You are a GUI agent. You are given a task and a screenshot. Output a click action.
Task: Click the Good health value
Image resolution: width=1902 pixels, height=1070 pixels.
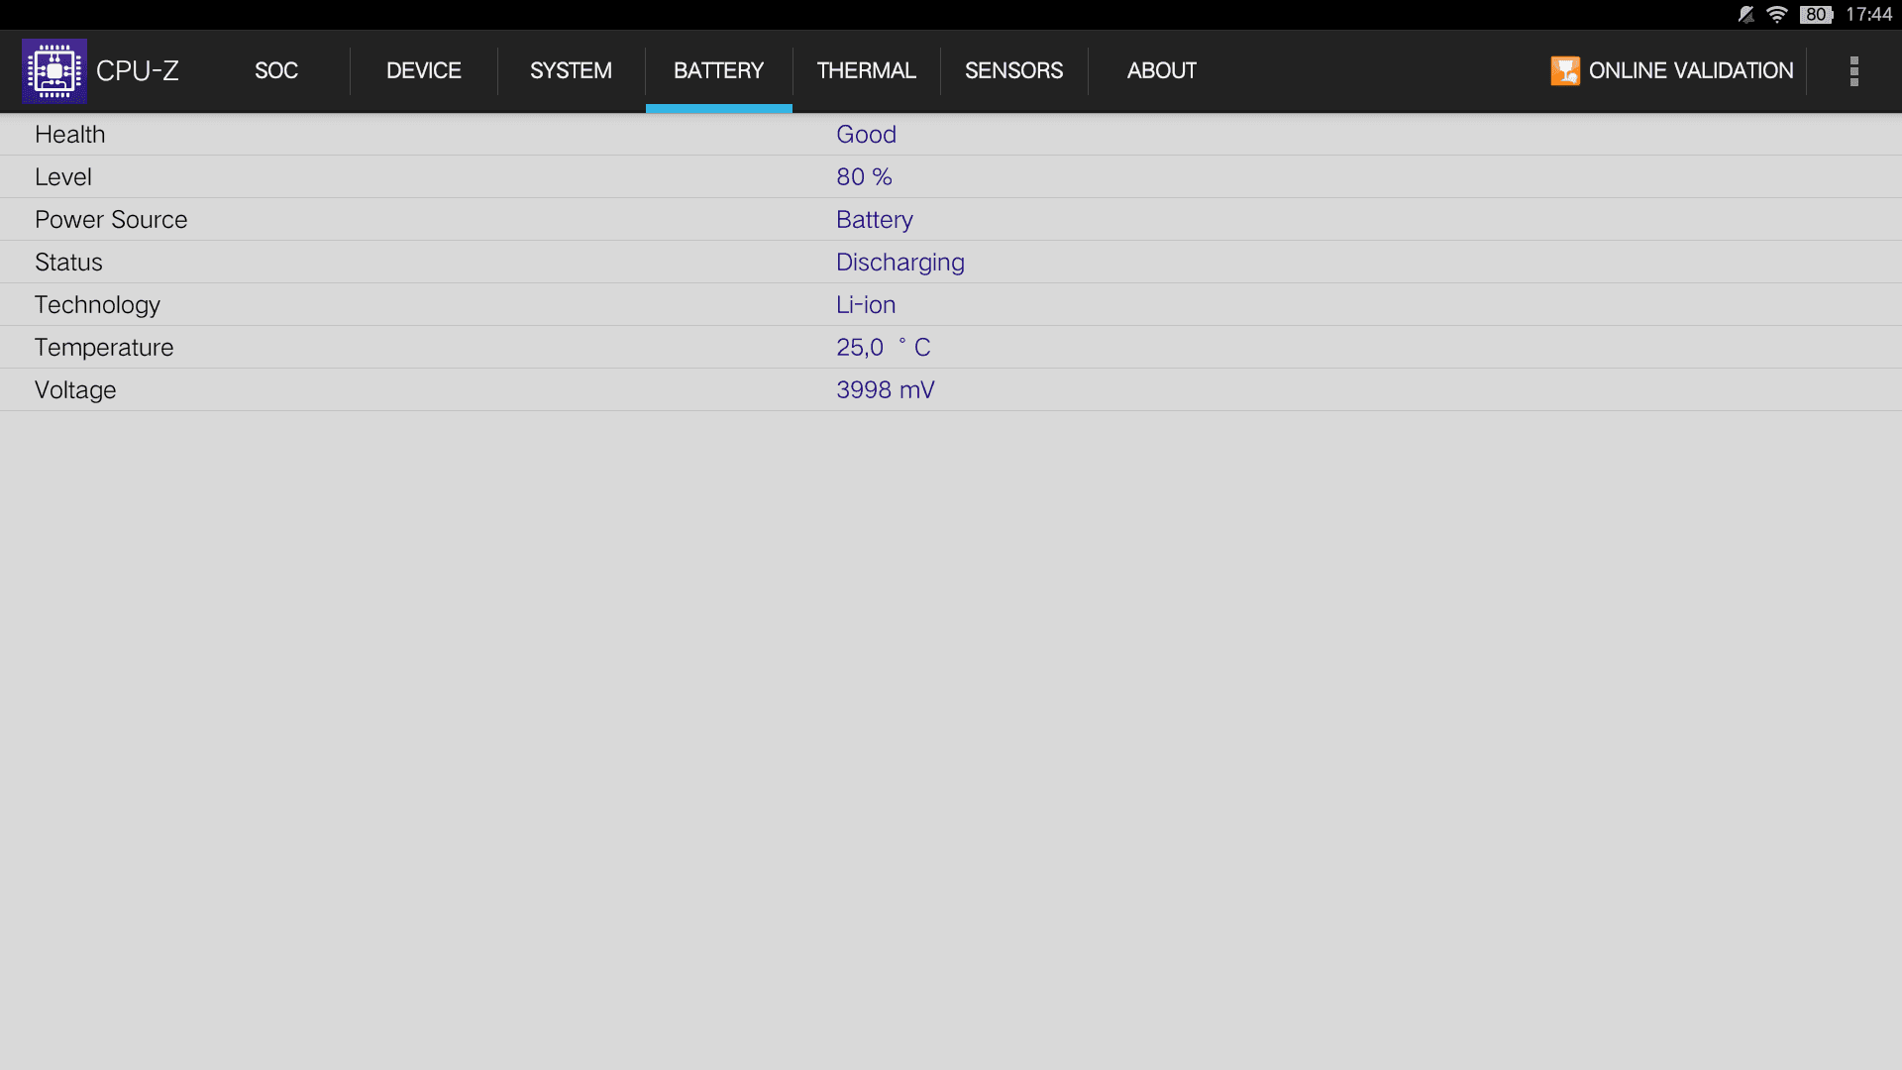tap(867, 135)
